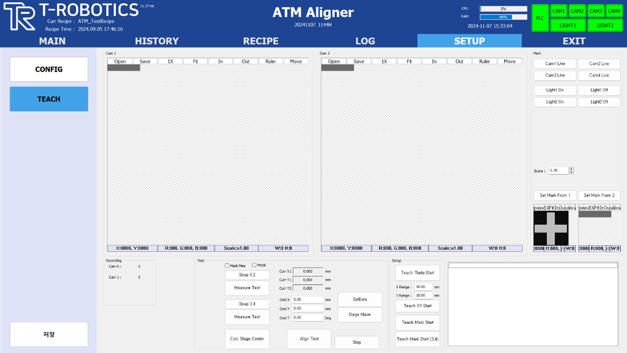Click the Align Test button
The image size is (627, 353).
pos(309,339)
